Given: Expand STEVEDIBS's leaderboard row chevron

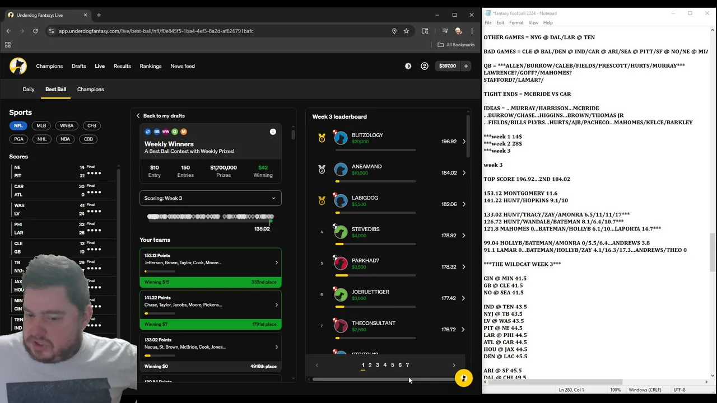Looking at the screenshot, I should (464, 236).
